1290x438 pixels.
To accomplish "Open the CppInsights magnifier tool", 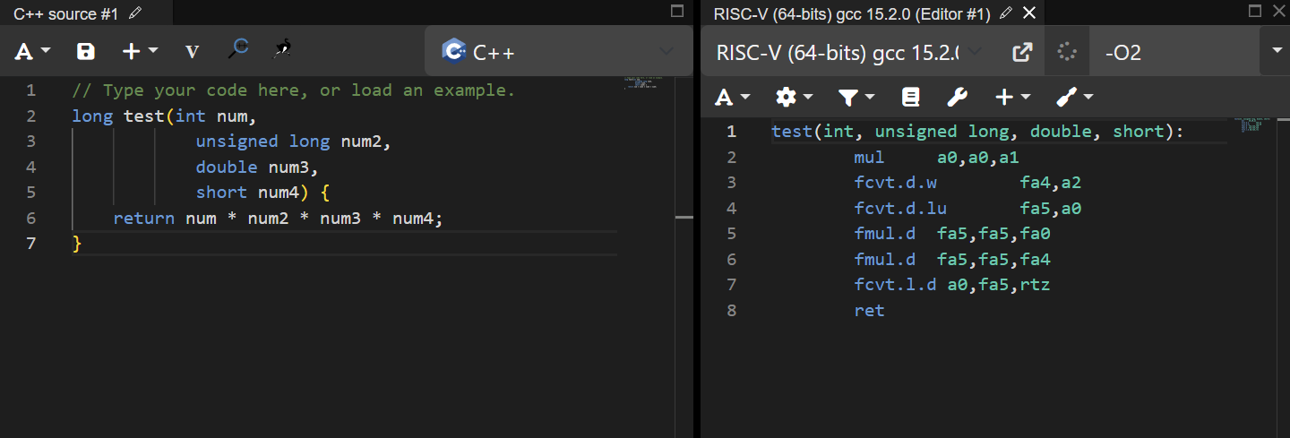I will coord(237,49).
